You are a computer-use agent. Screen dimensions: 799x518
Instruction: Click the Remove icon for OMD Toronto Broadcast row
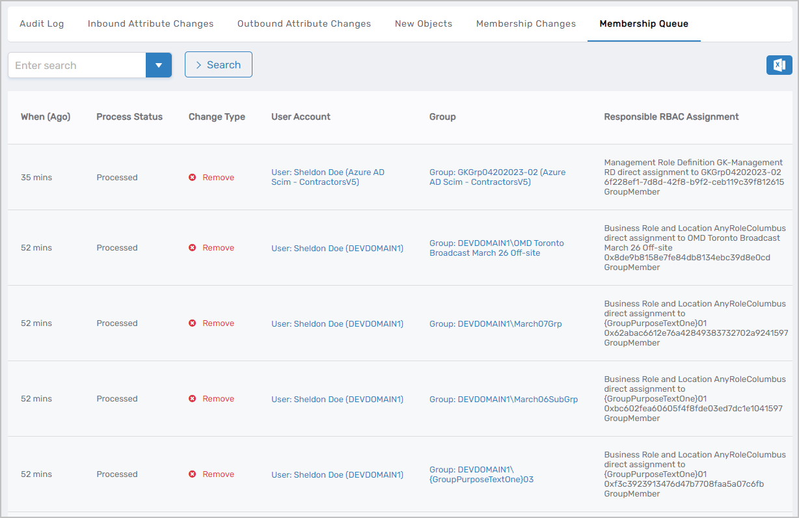193,248
